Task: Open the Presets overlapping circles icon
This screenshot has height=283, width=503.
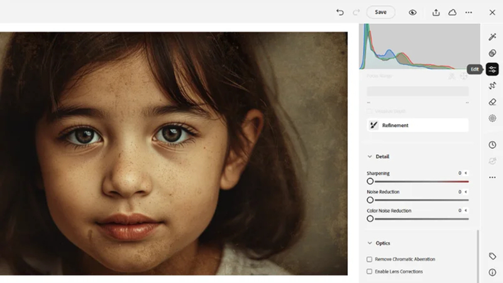Action: tap(492, 53)
